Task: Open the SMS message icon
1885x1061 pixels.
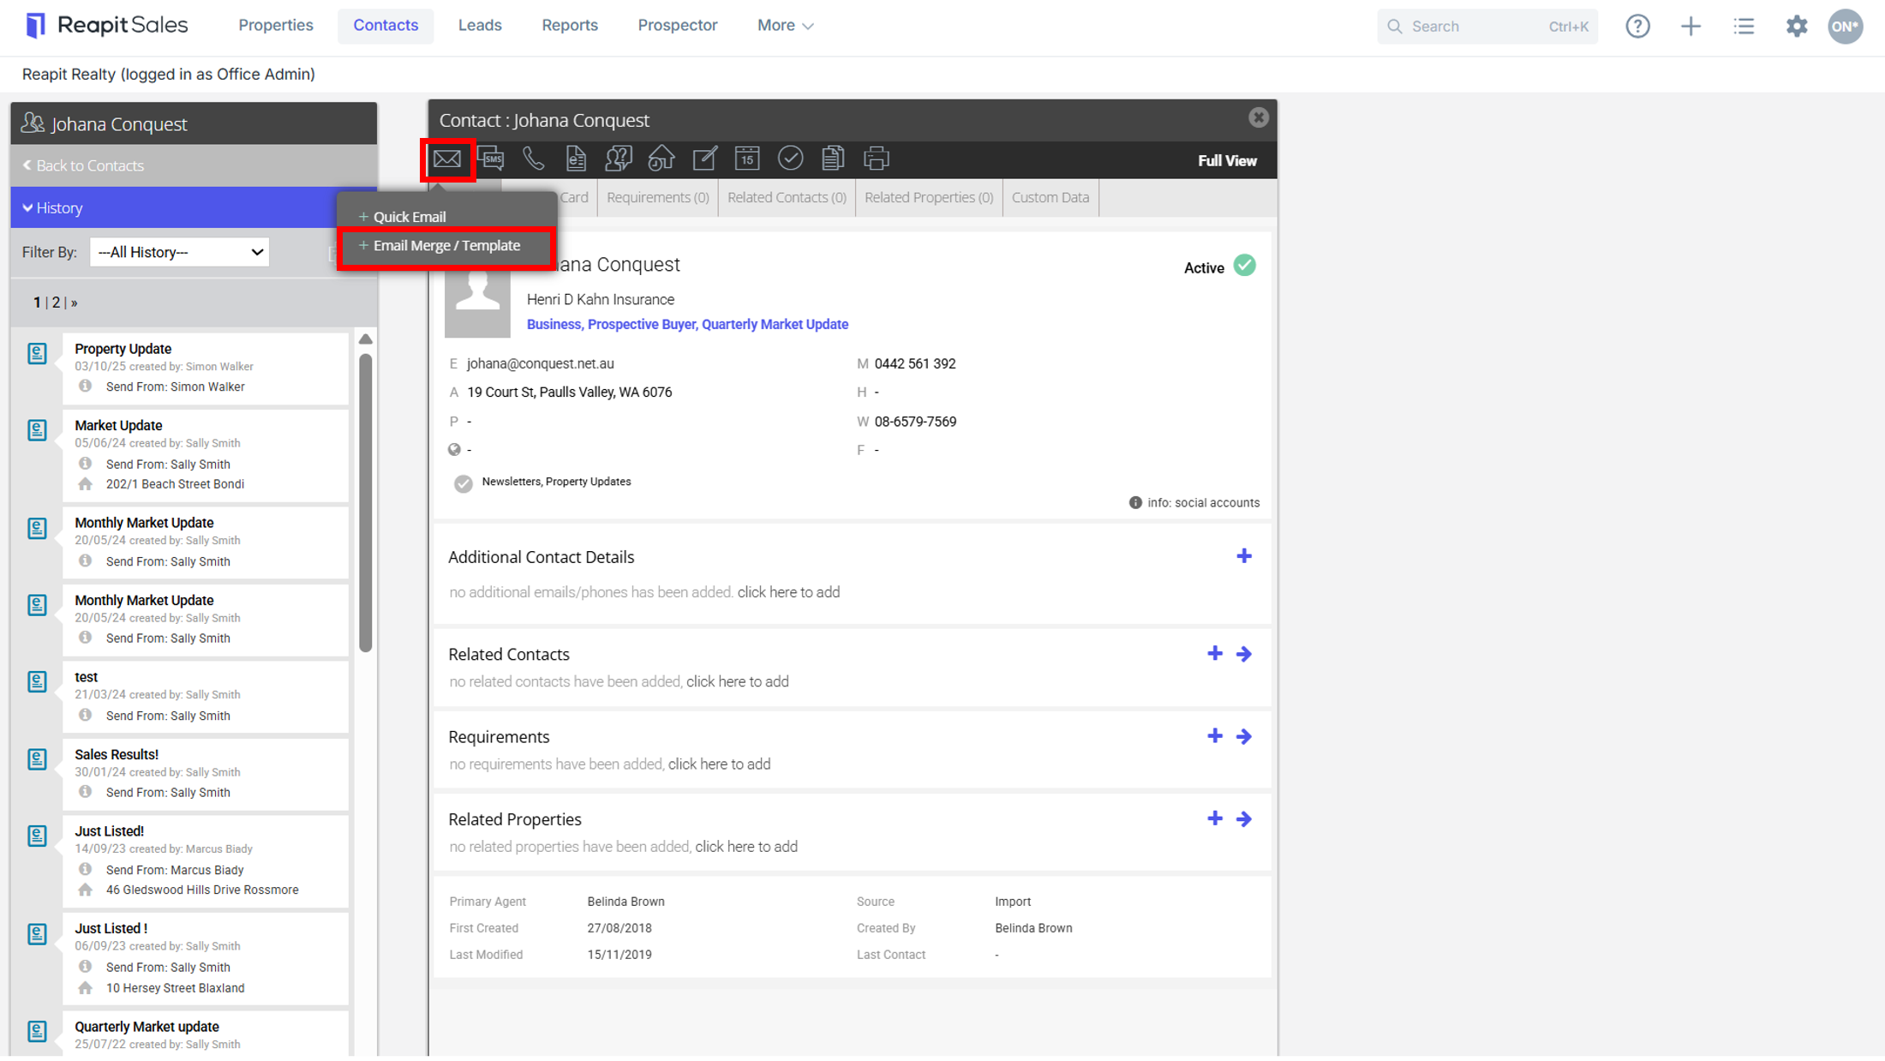Action: 491,159
